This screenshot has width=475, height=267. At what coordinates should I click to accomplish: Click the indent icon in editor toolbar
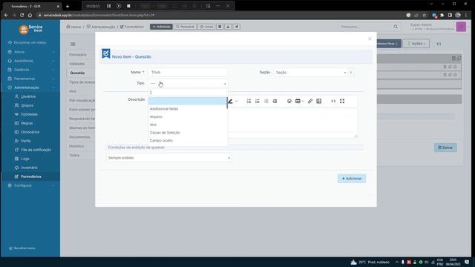tap(275, 101)
